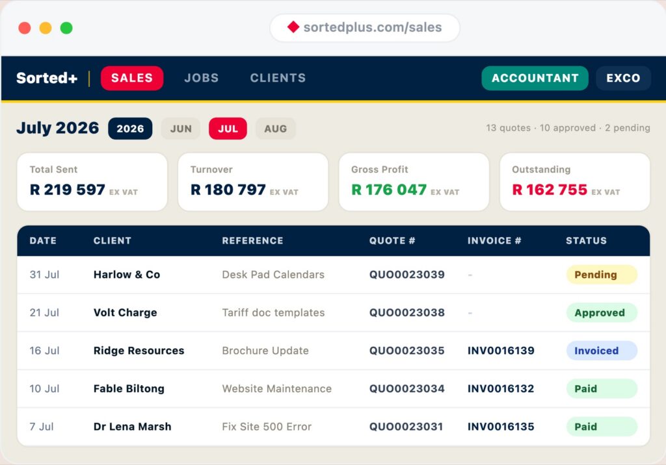Click the 10 Jul date cell

tap(44, 388)
